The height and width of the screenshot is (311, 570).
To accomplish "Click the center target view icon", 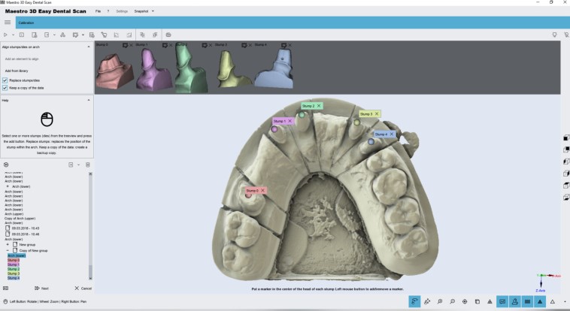I will 465,301.
